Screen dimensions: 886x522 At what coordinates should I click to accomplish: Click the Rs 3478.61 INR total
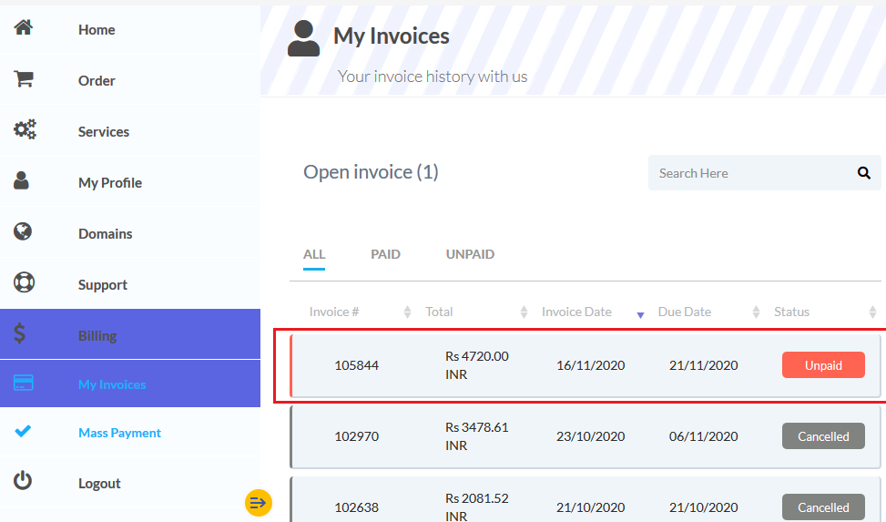coord(477,436)
